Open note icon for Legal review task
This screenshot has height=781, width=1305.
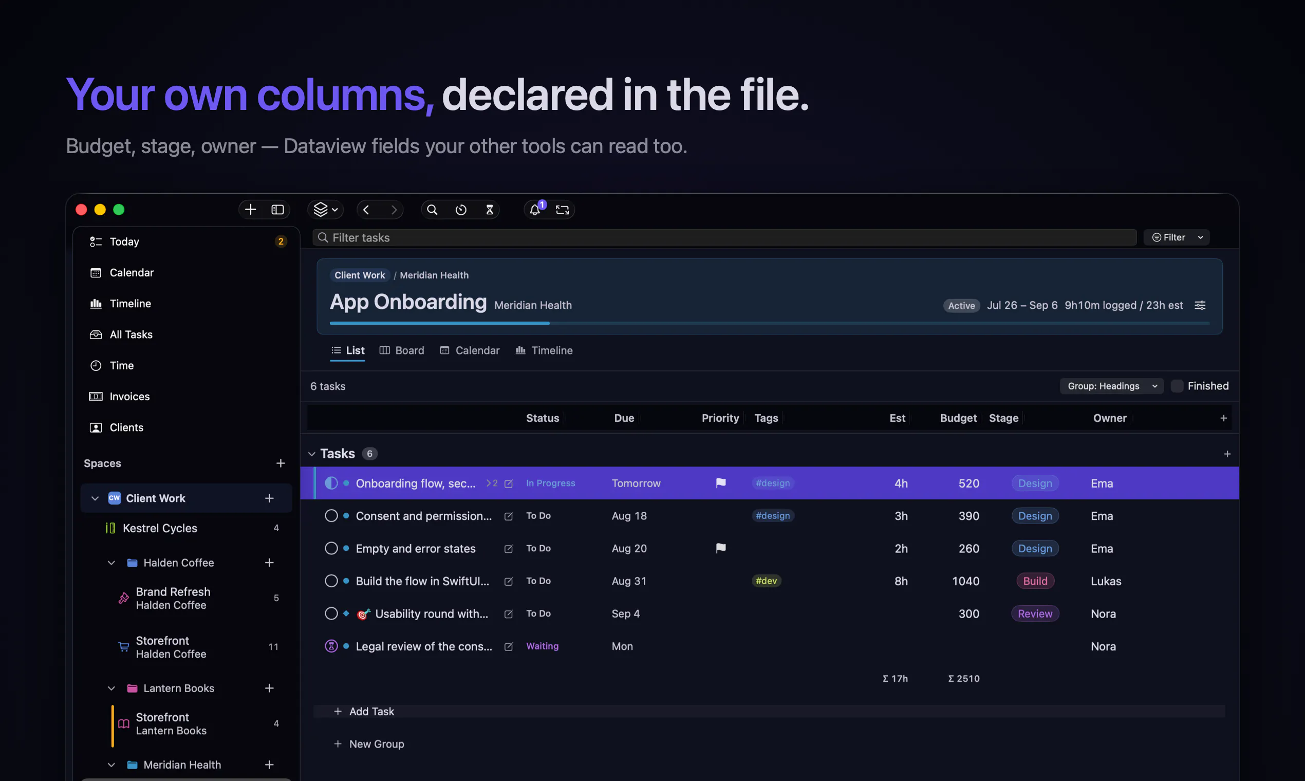pos(508,647)
